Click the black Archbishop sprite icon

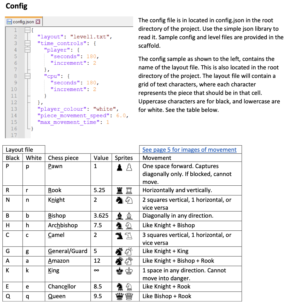[120, 226]
